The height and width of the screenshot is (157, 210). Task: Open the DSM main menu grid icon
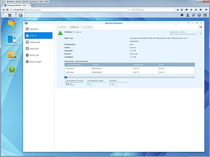[x=10, y=15]
